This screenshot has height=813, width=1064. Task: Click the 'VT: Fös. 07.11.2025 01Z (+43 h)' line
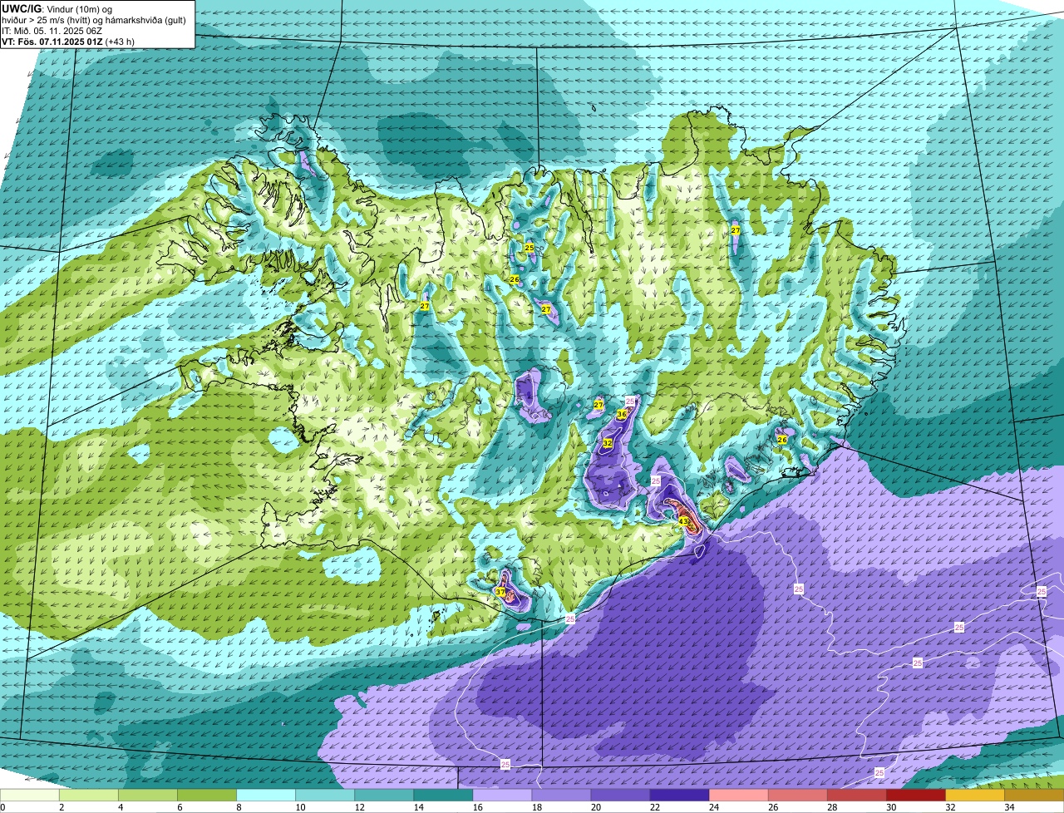point(68,41)
